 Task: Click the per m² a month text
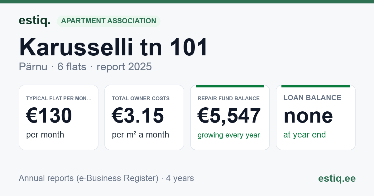pyautogui.click(x=140, y=135)
